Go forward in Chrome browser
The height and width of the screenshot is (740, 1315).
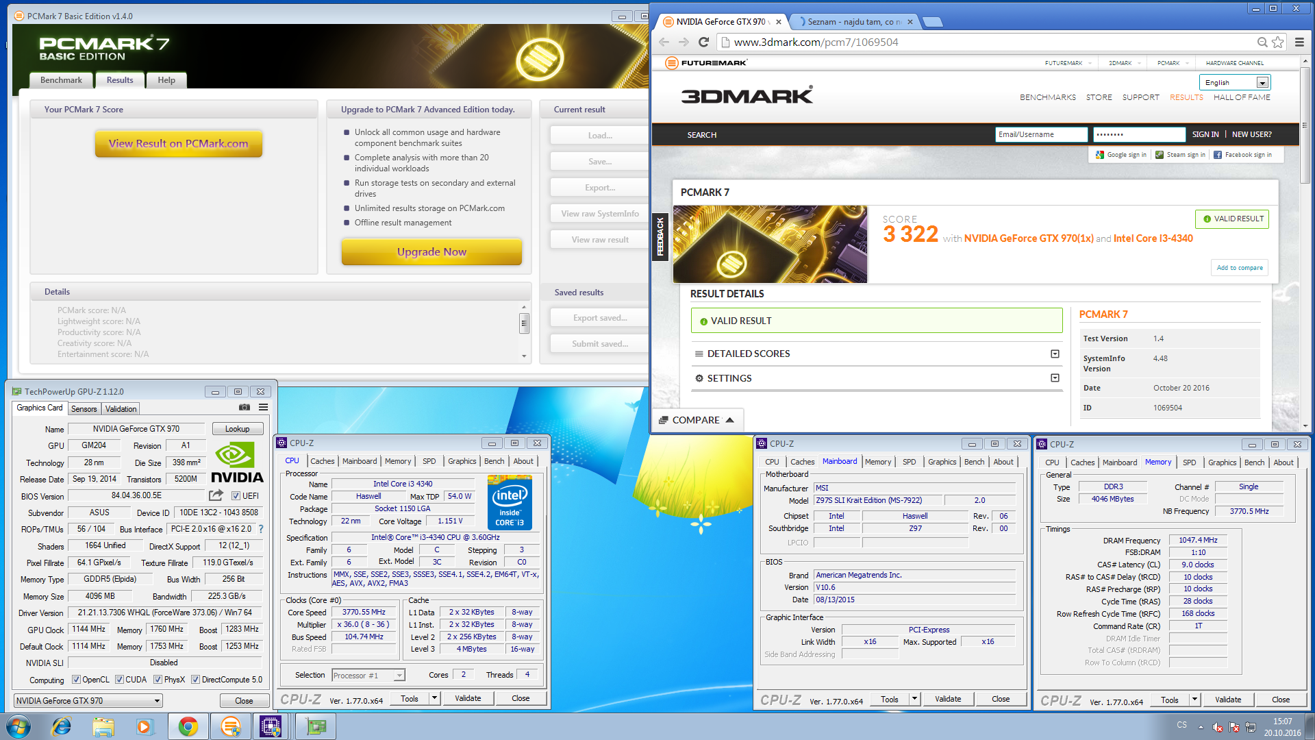[684, 42]
